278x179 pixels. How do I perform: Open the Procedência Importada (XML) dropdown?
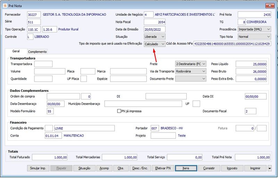click(254, 29)
